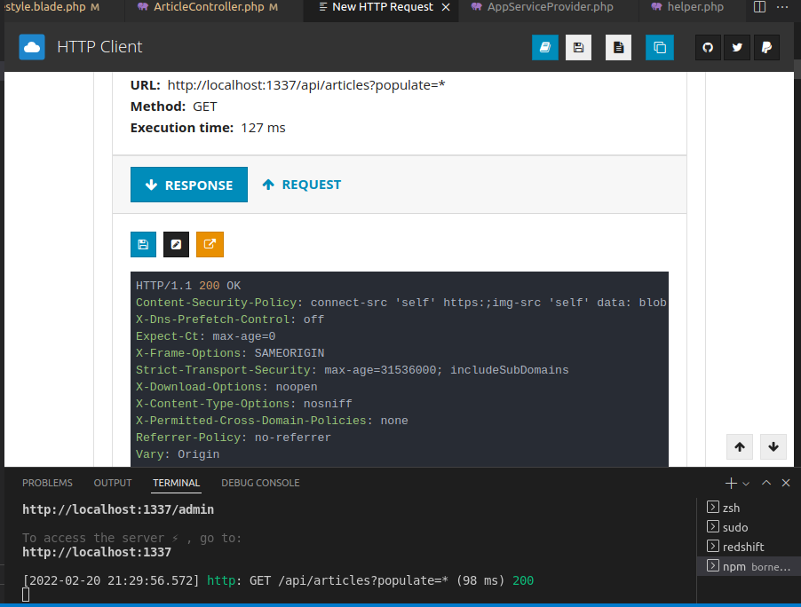Image resolution: width=801 pixels, height=607 pixels.
Task: Click the file document icon in header
Action: [x=619, y=48]
